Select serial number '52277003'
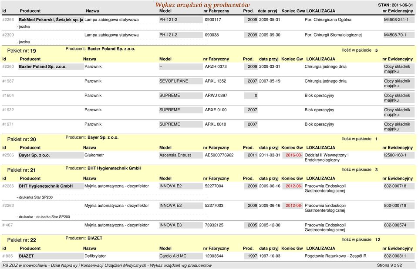The width and height of the screenshot is (418, 269). coord(214,206)
